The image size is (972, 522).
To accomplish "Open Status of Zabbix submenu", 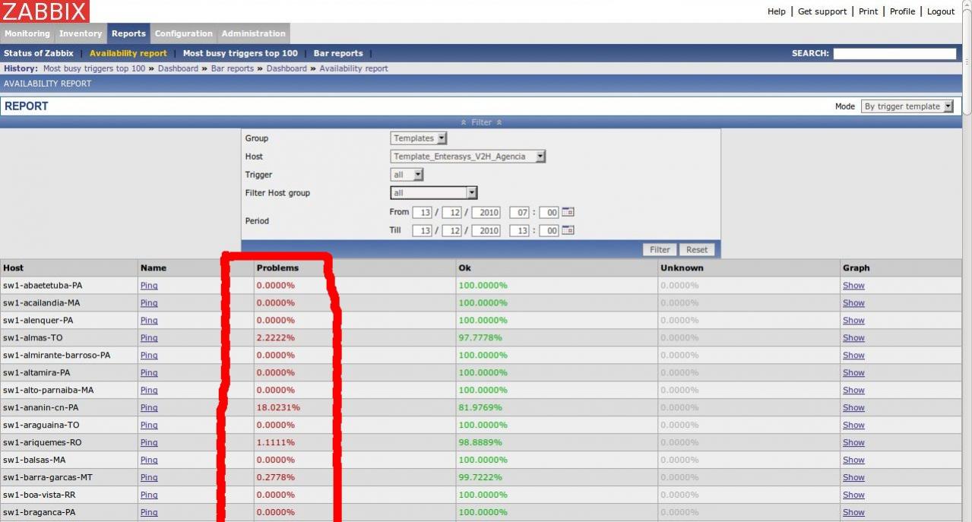I will [39, 53].
